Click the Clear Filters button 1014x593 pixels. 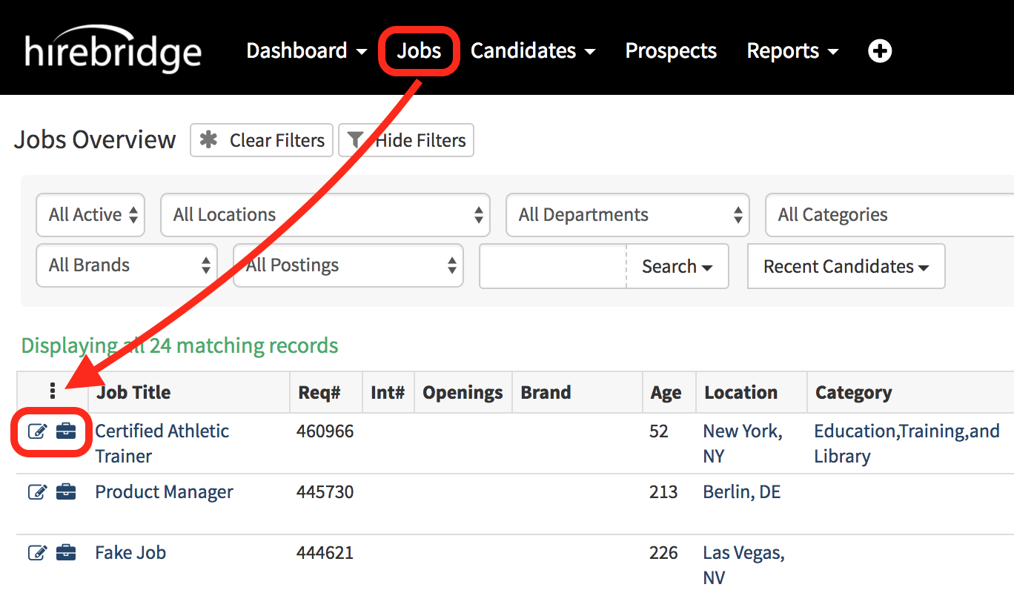262,140
